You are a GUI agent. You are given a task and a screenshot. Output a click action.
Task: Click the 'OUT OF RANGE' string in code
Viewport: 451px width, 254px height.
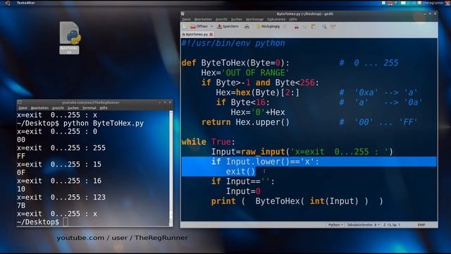pyautogui.click(x=255, y=73)
